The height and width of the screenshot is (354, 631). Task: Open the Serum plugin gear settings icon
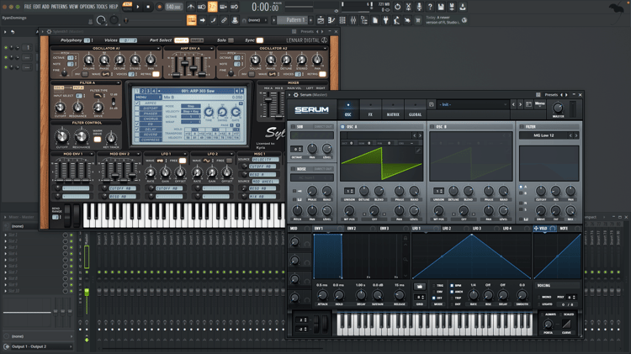point(296,95)
